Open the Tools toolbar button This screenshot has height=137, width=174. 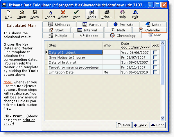92,14
